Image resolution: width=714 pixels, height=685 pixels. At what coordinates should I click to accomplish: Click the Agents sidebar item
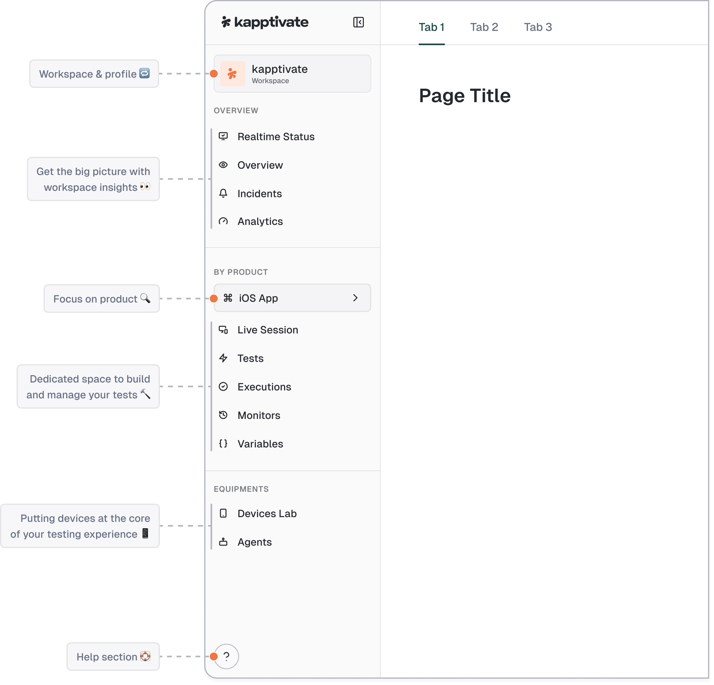254,542
